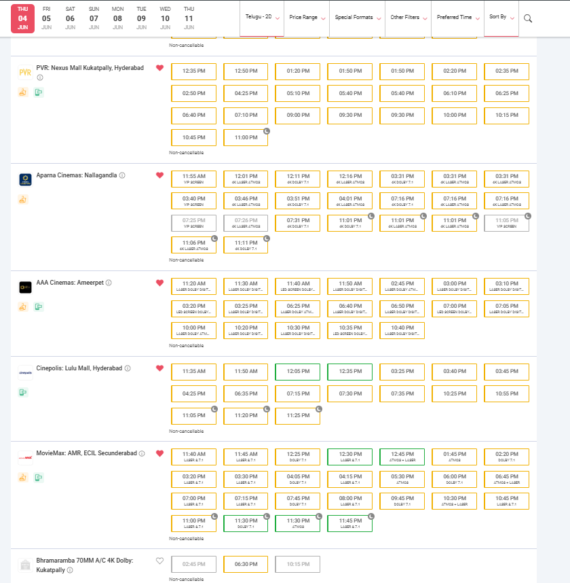Book Cinepolis Lulu Mall 12:05 PM show
Image resolution: width=570 pixels, height=583 pixels.
(298, 372)
